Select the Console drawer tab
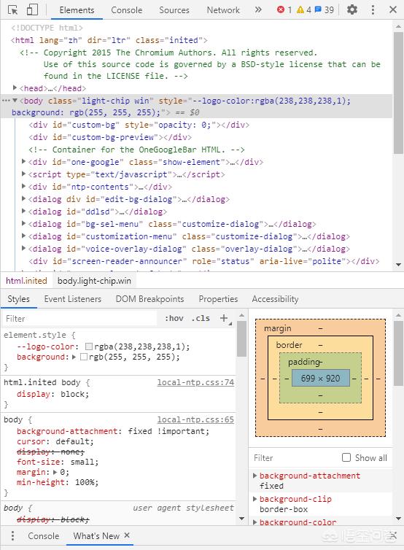 [x=44, y=536]
